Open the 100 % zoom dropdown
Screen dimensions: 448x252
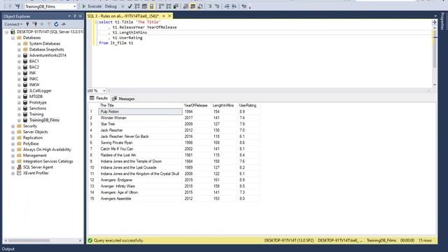104,90
